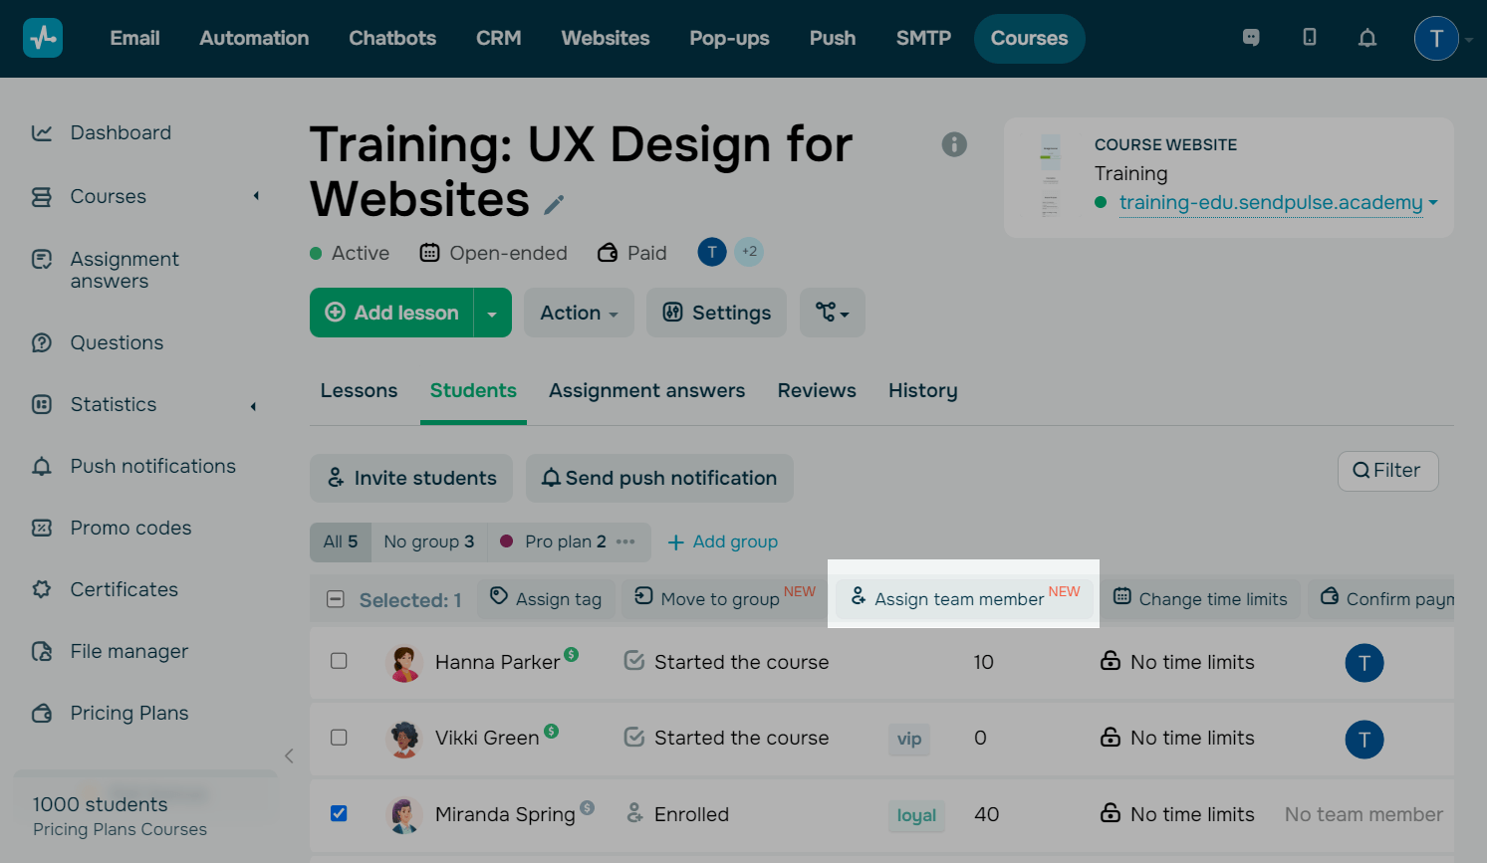Click the chat support icon in header
Screen dimensions: 1487x863
1251,38
